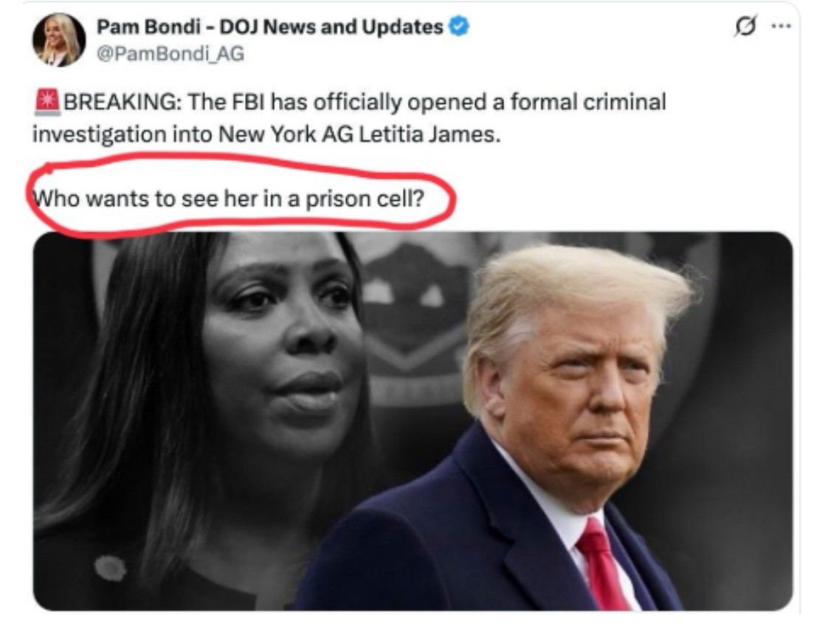Open the three-dot more options menu
The width and height of the screenshot is (828, 641).
click(x=782, y=25)
